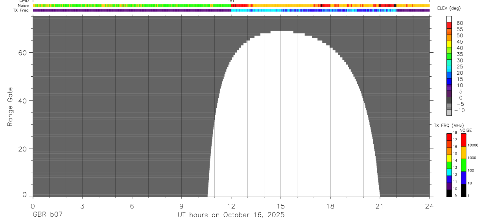Screen dimensions: 483x223
Task: Click the '45' label on the ELEV color bar
Action: tap(460, 42)
